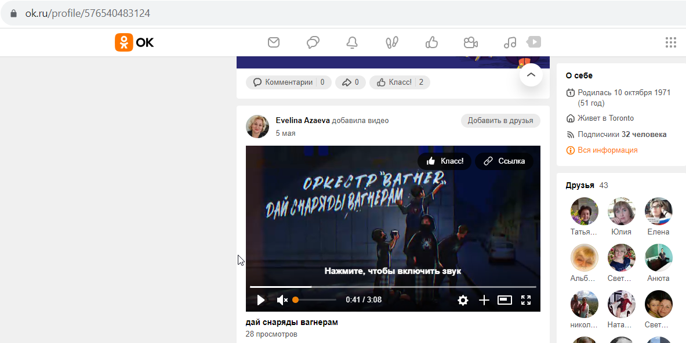686x343 pixels.
Task: Open friend Ната... avatar
Action: coord(621,304)
